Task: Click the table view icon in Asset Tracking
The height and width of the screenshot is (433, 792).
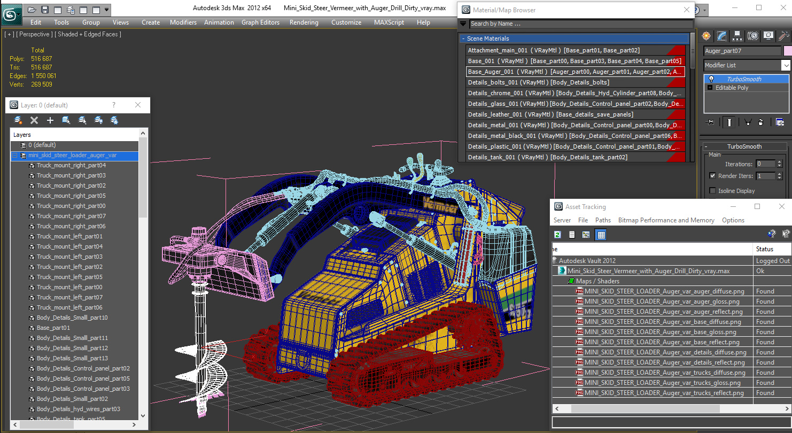Action: [x=601, y=235]
